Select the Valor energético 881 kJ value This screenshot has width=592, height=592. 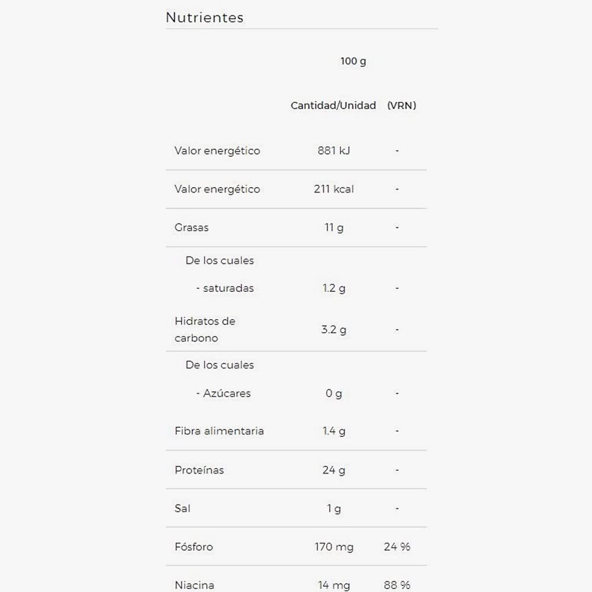click(334, 150)
